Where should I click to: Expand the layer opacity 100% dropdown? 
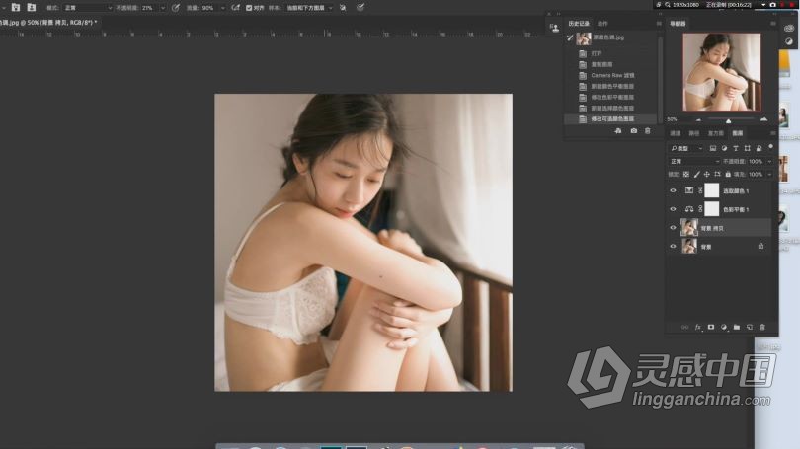point(769,161)
